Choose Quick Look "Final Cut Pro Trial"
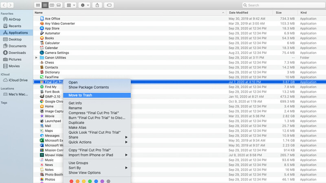This screenshot has height=183, width=326. (97, 133)
